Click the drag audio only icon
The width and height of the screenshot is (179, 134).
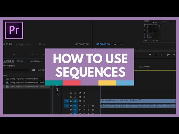pyautogui.click(x=44, y=44)
